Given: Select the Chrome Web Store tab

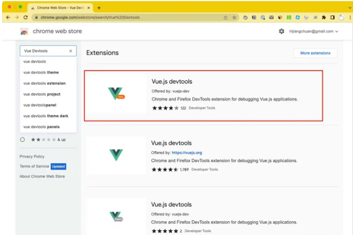Looking at the screenshot, I should point(60,8).
